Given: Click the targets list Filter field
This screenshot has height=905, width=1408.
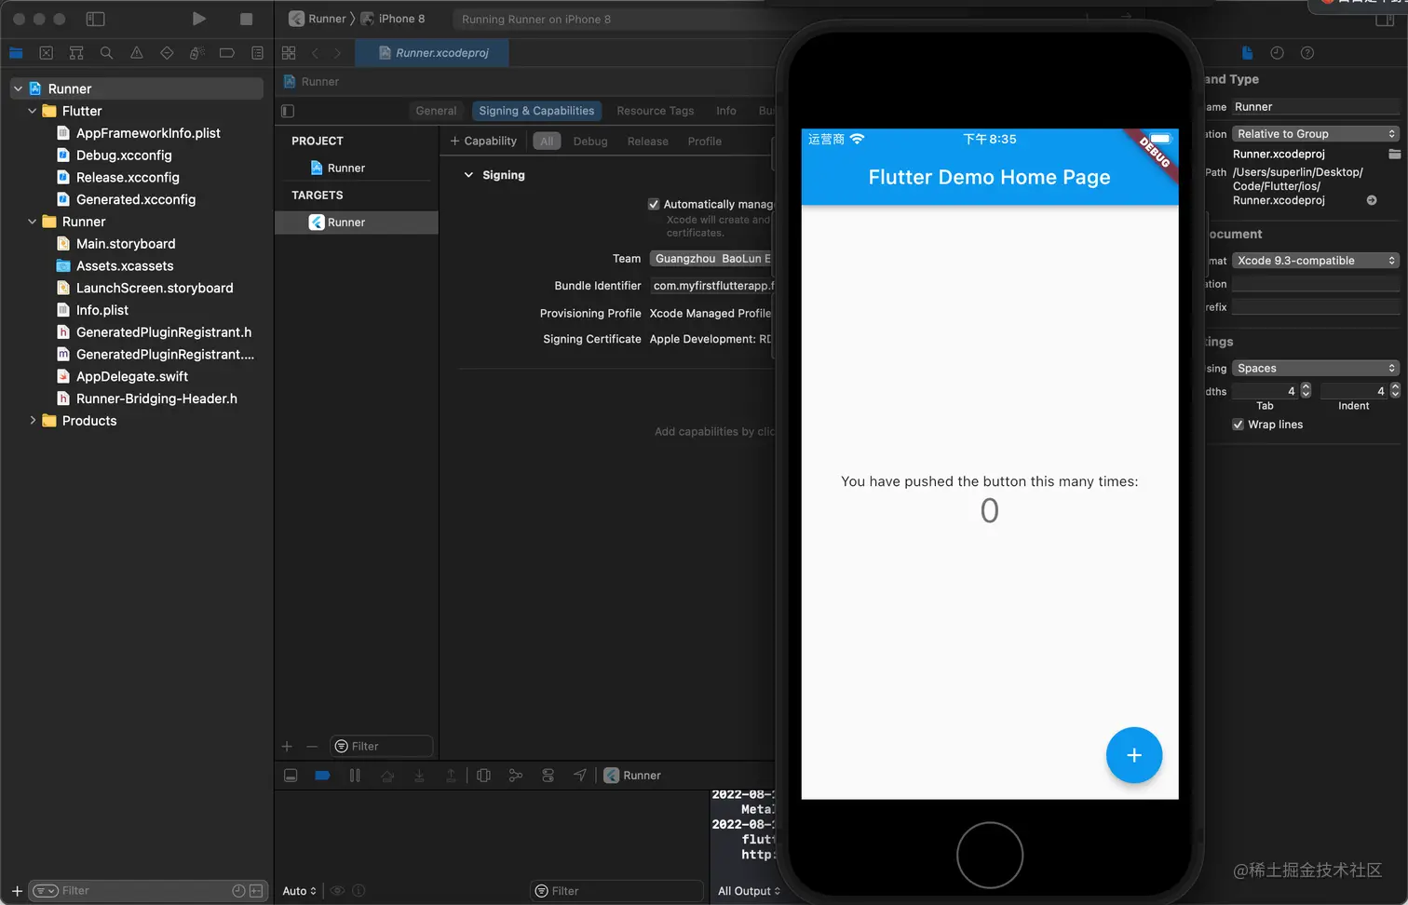Looking at the screenshot, I should pyautogui.click(x=382, y=747).
